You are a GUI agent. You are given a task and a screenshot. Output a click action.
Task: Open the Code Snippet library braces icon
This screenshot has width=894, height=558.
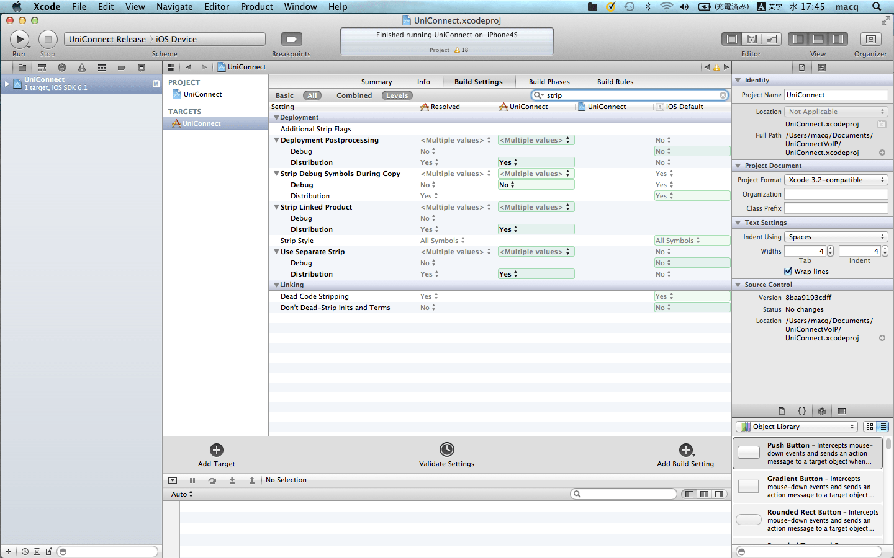[802, 411]
